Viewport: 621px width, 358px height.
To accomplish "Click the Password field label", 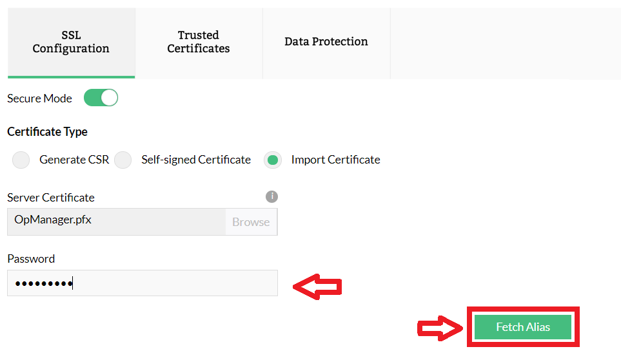I will pos(31,259).
